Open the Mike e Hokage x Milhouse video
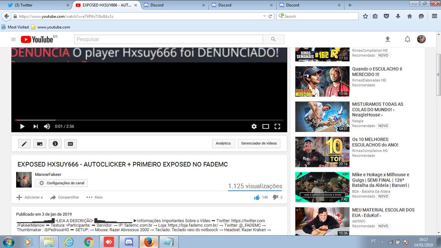This screenshot has height=248, width=441. (x=322, y=187)
